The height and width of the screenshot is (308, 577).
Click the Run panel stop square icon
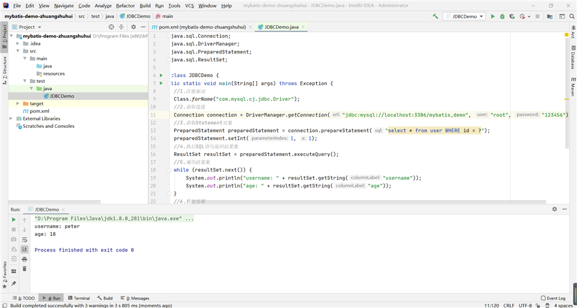click(x=14, y=229)
